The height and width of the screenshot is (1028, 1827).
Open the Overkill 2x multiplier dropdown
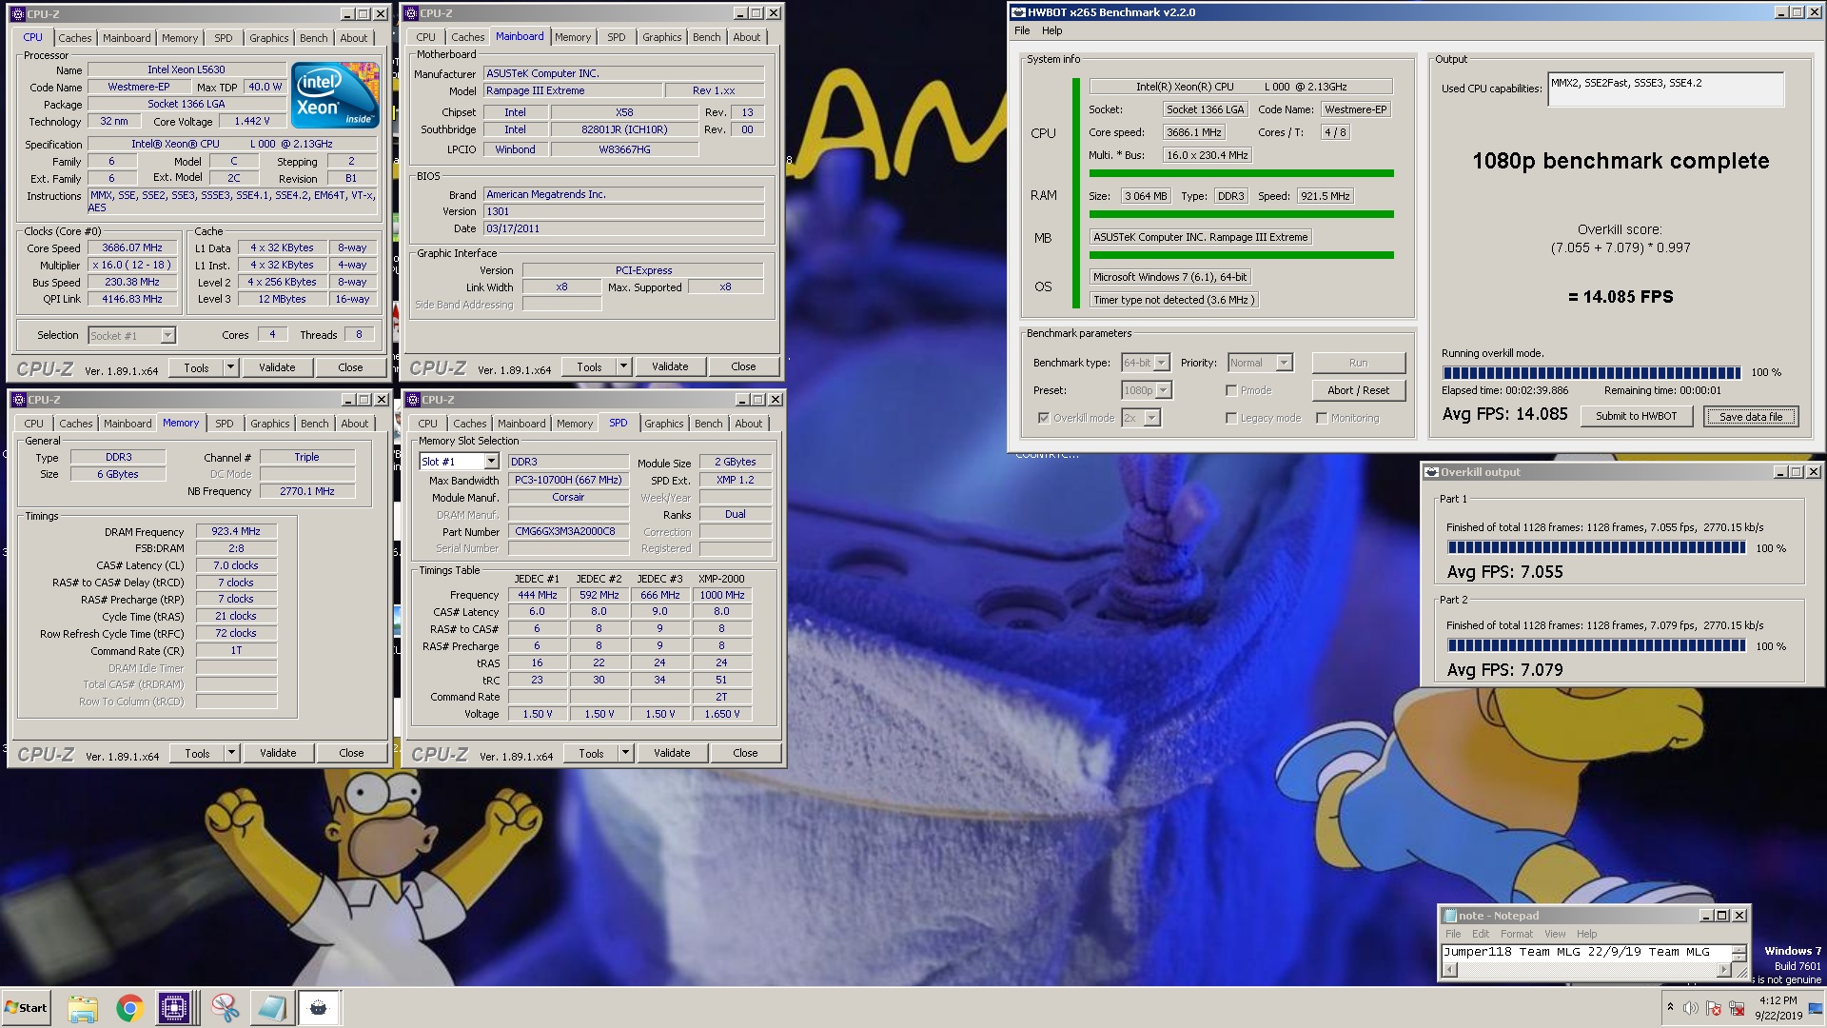click(x=1141, y=418)
